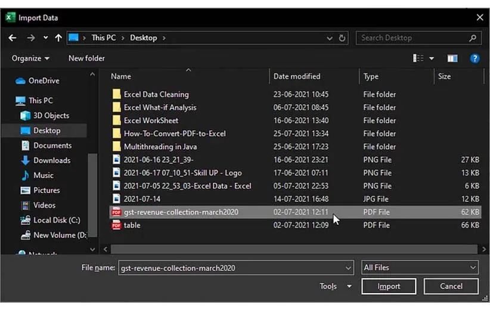
Task: Open the Organize dropdown menu
Action: click(30, 58)
